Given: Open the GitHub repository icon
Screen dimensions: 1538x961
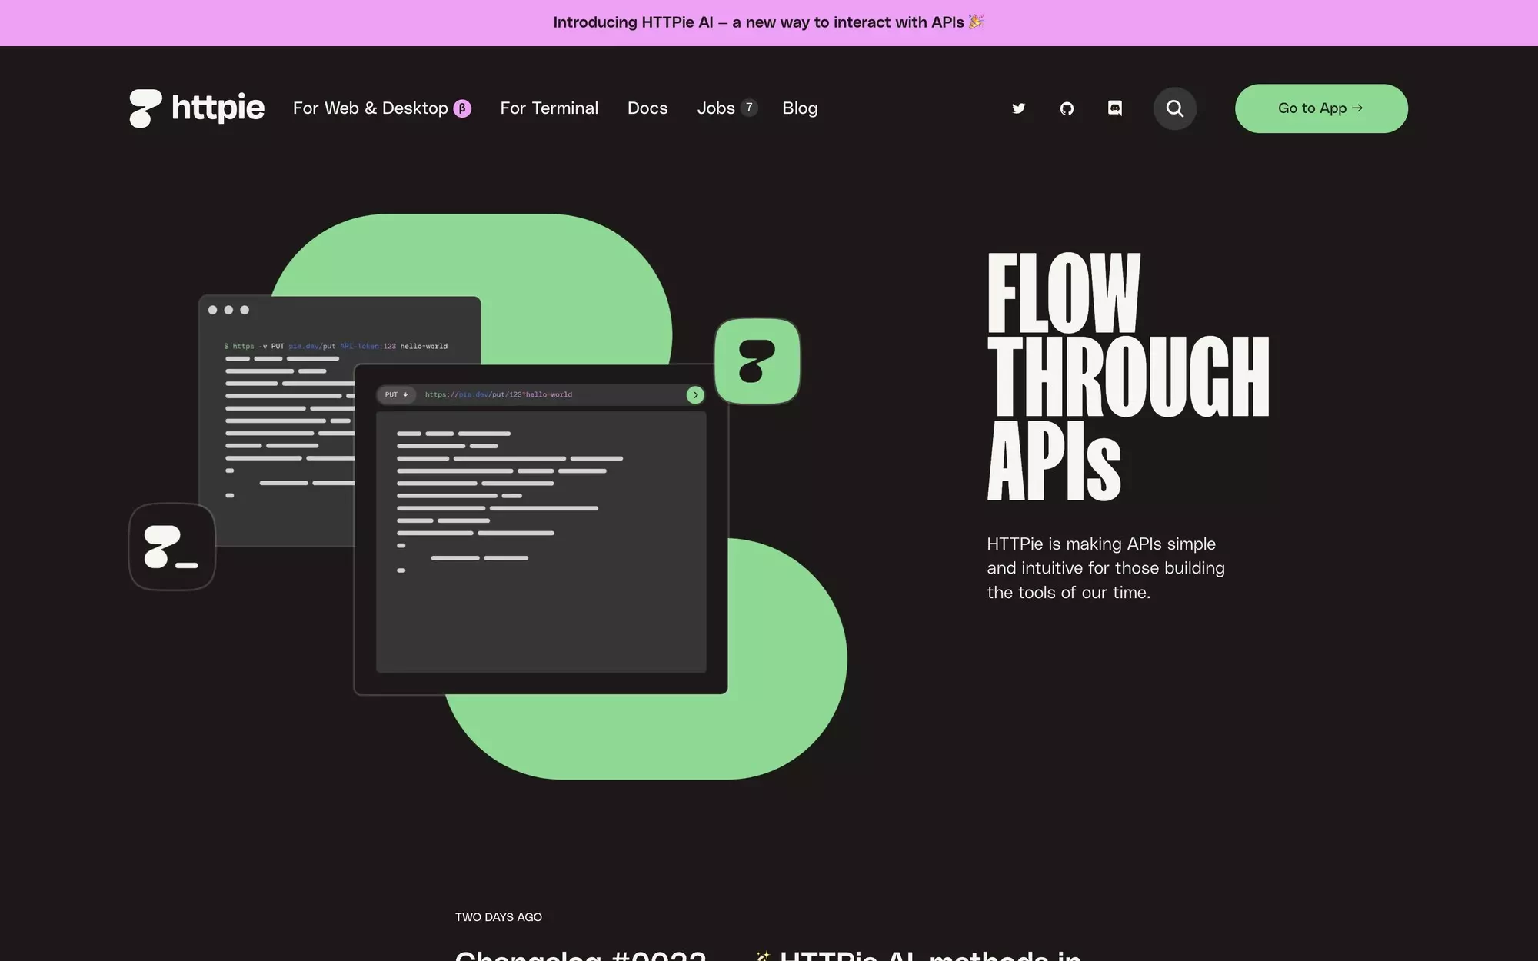Looking at the screenshot, I should click(x=1067, y=108).
